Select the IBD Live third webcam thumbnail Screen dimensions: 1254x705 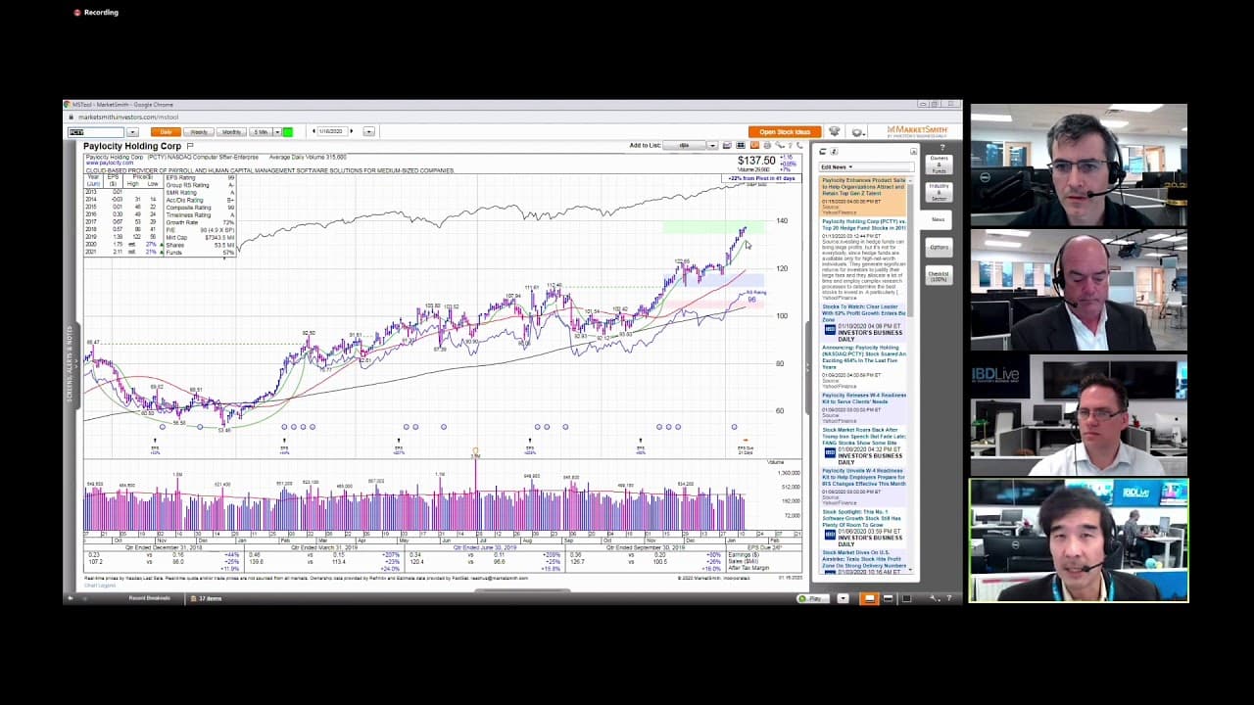(x=1079, y=415)
